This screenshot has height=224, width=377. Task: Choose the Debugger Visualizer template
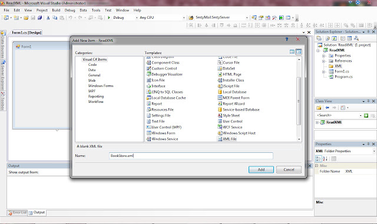click(164, 75)
